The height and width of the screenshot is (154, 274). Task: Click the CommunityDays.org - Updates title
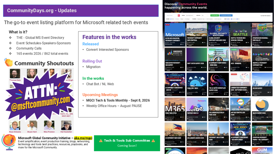click(x=42, y=10)
